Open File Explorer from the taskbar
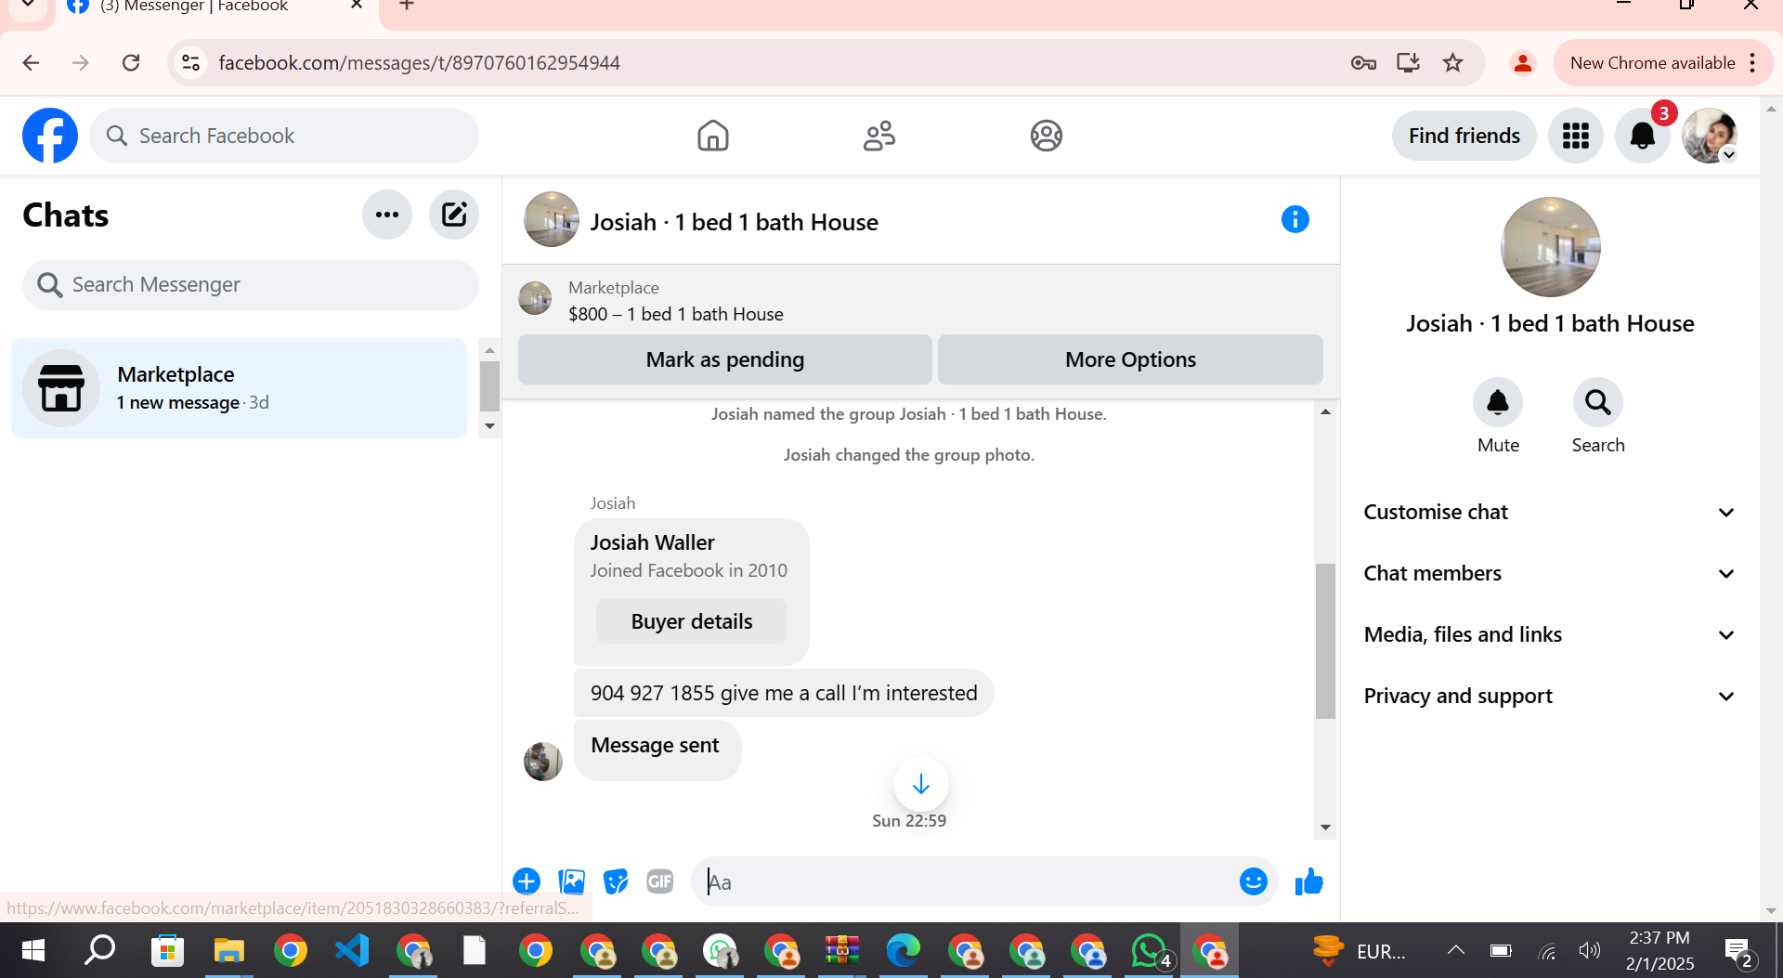Screen dimensions: 1783x978 pyautogui.click(x=228, y=950)
